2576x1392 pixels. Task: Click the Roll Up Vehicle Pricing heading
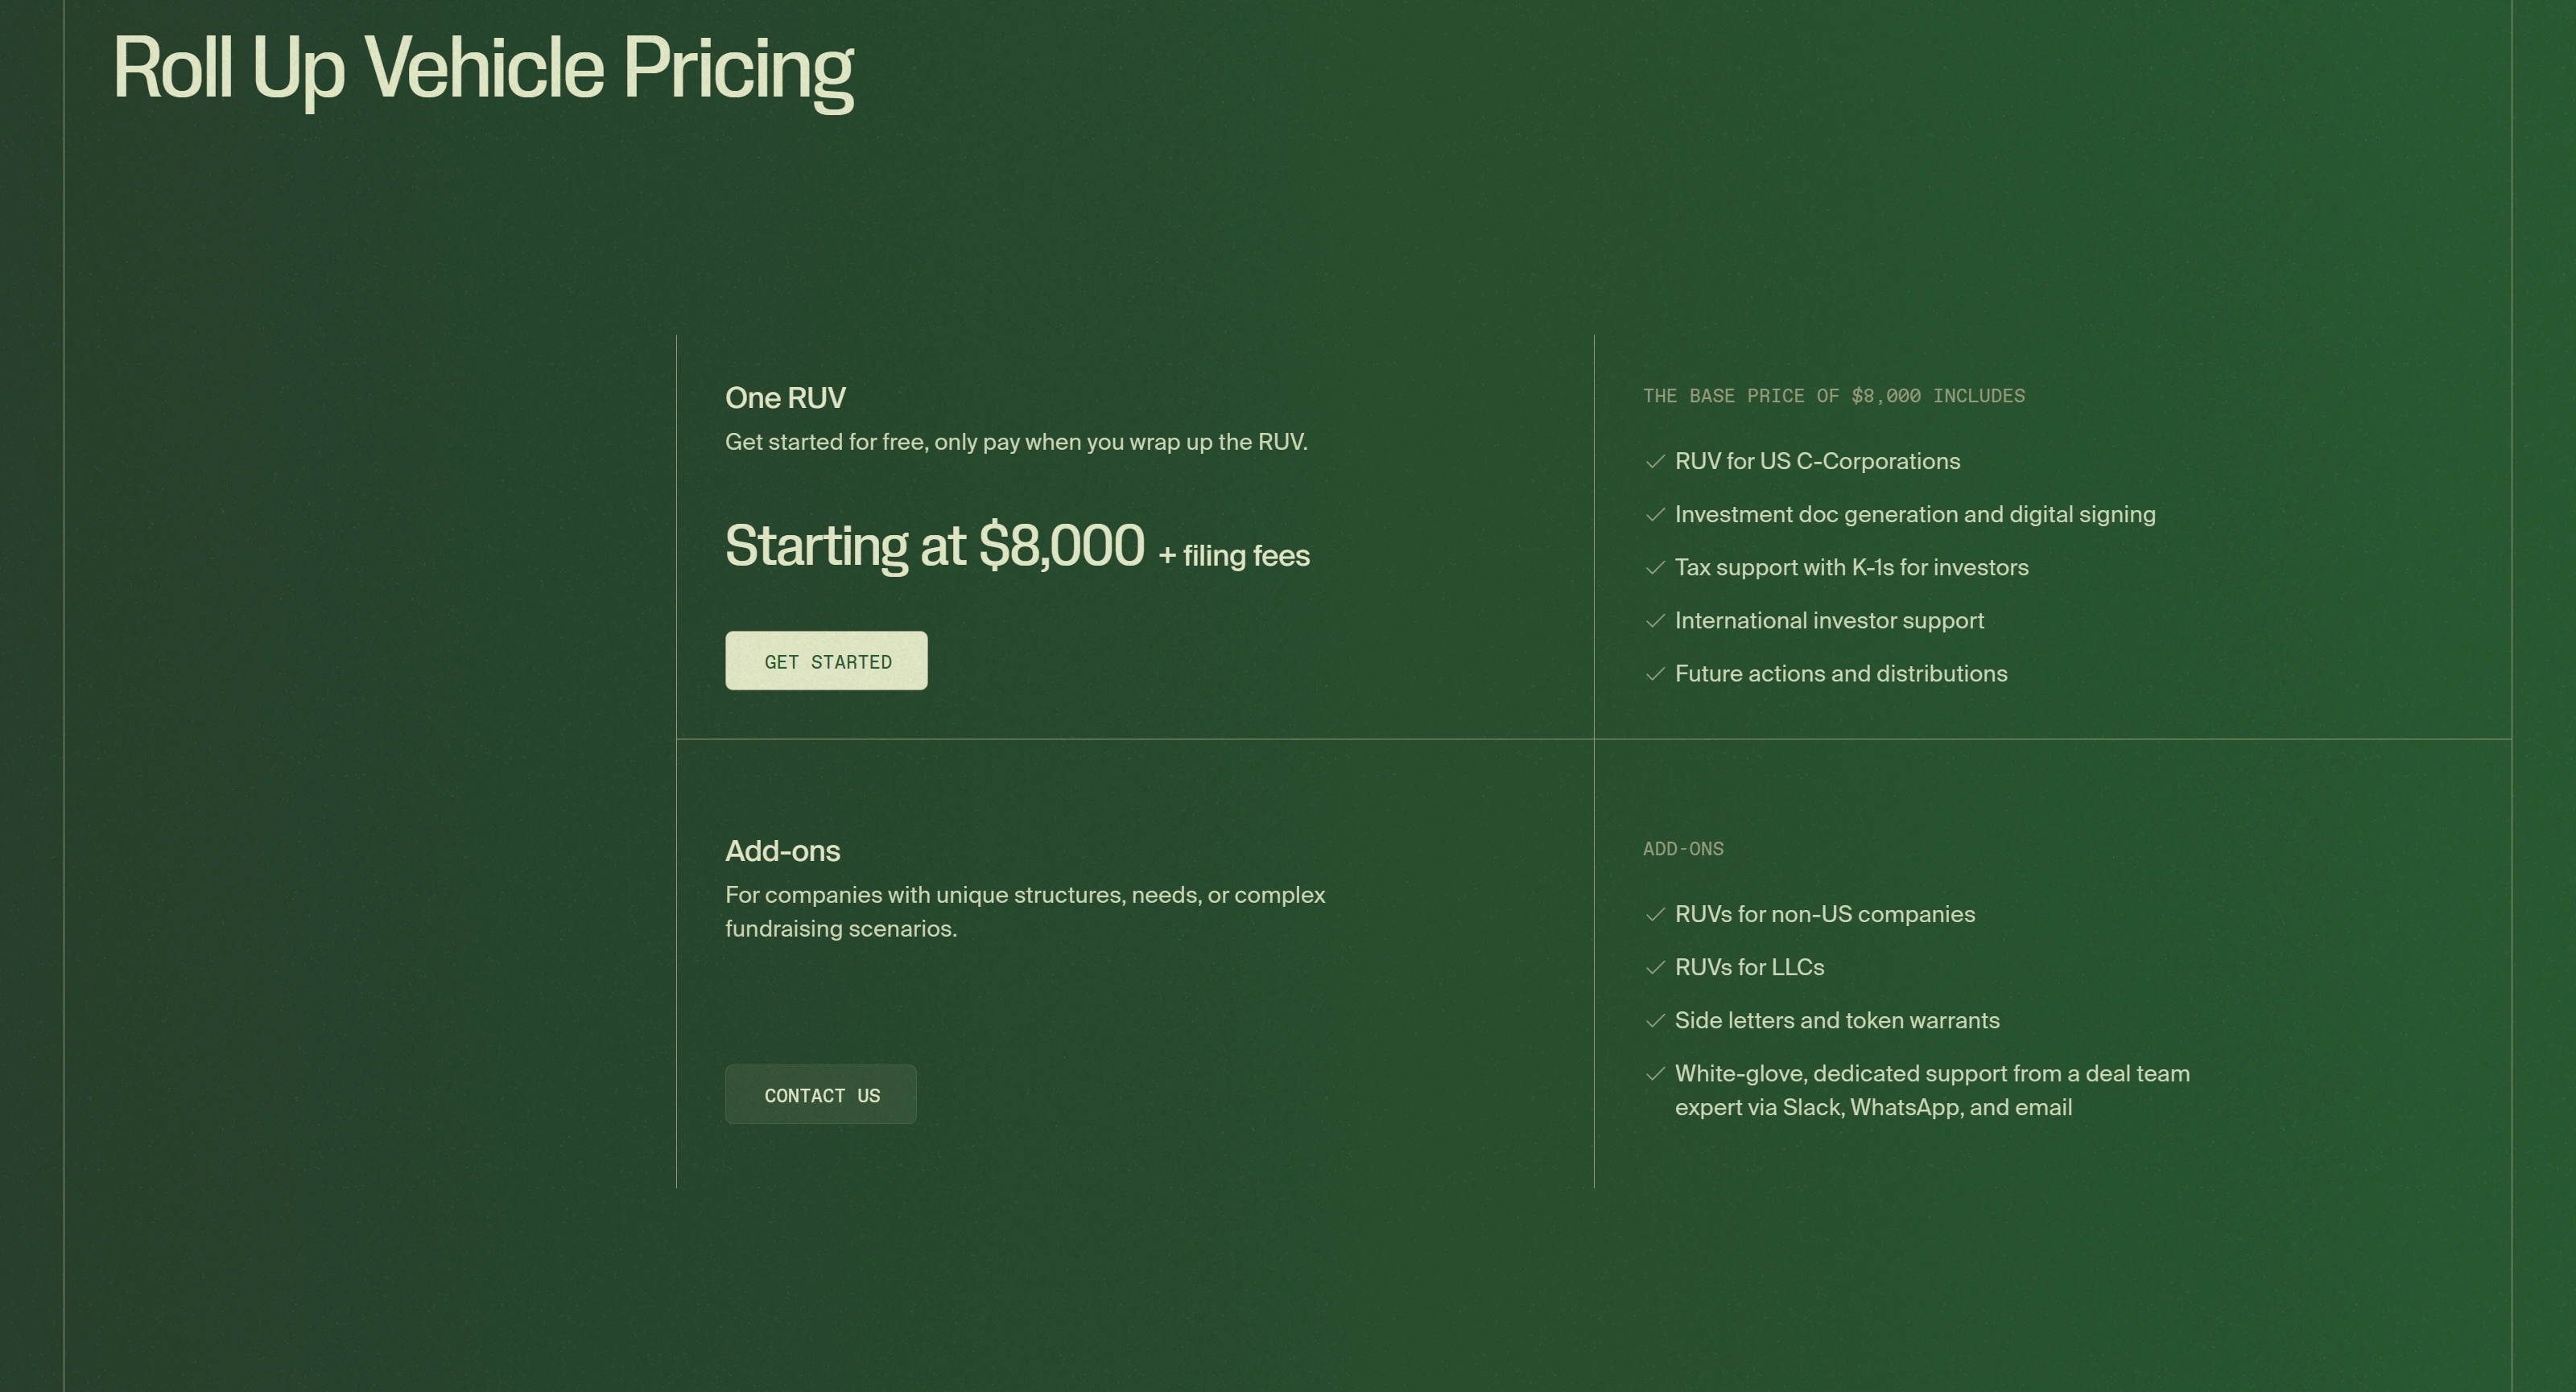[x=483, y=70]
